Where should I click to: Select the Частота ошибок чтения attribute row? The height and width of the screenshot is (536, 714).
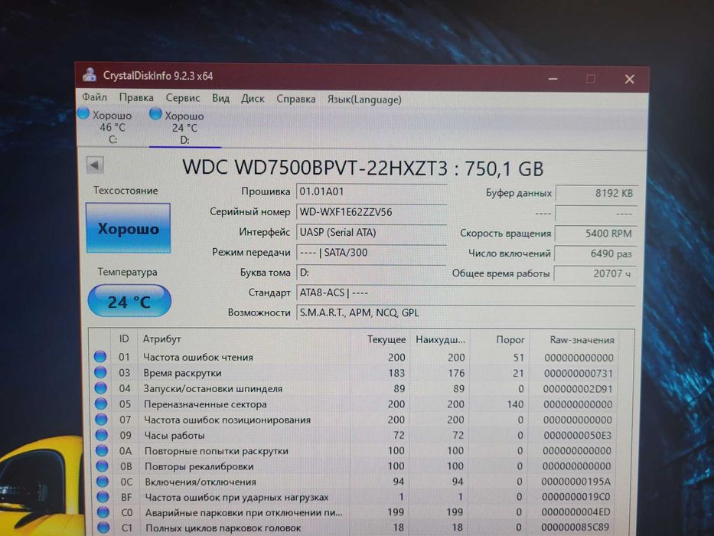click(x=354, y=357)
